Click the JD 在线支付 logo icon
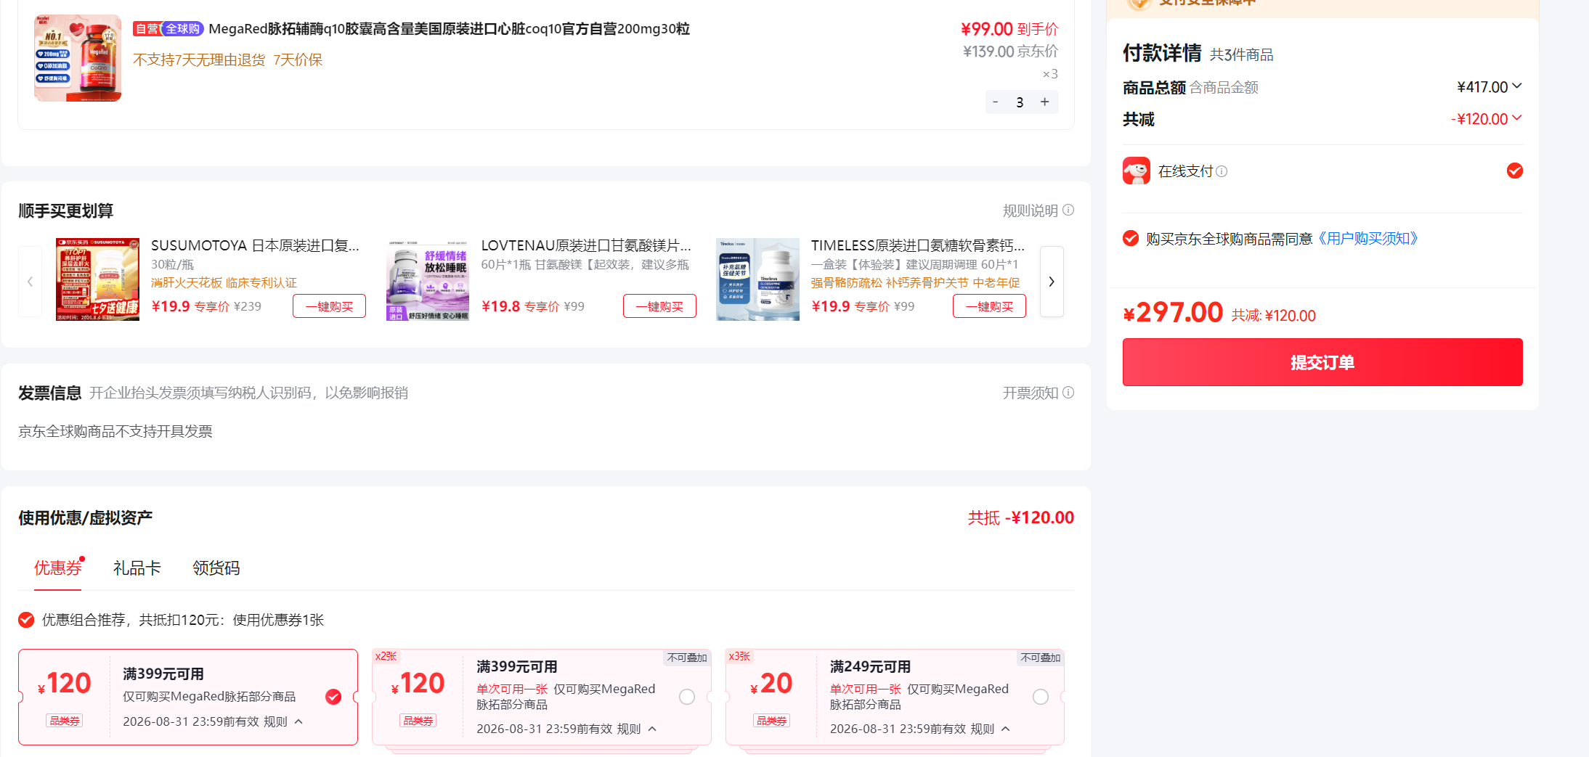Image resolution: width=1589 pixels, height=757 pixels. tap(1137, 171)
